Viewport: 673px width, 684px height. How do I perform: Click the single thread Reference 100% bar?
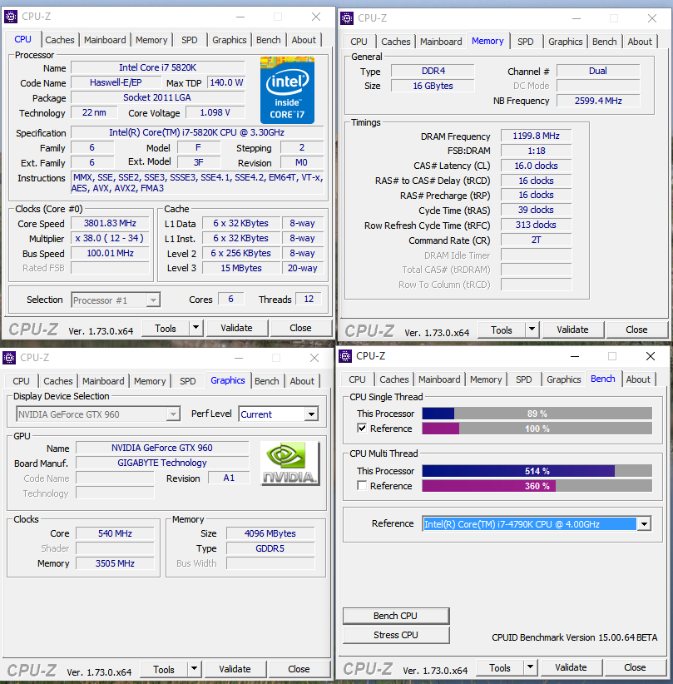[x=537, y=429]
